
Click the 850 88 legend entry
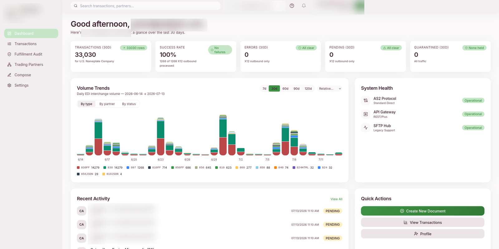[x=263, y=167]
